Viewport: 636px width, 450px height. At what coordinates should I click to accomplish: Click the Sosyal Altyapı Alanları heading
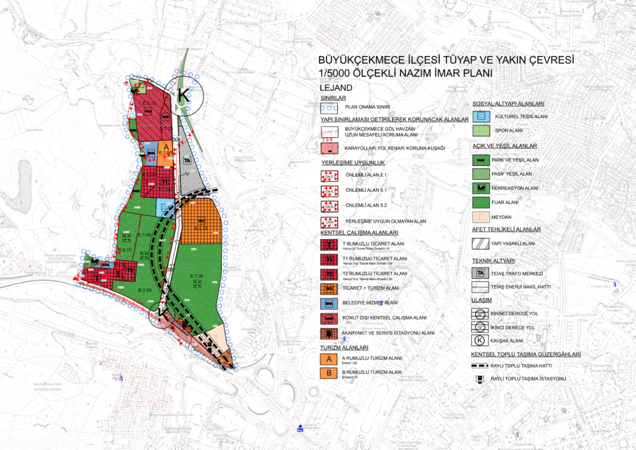pos(508,104)
